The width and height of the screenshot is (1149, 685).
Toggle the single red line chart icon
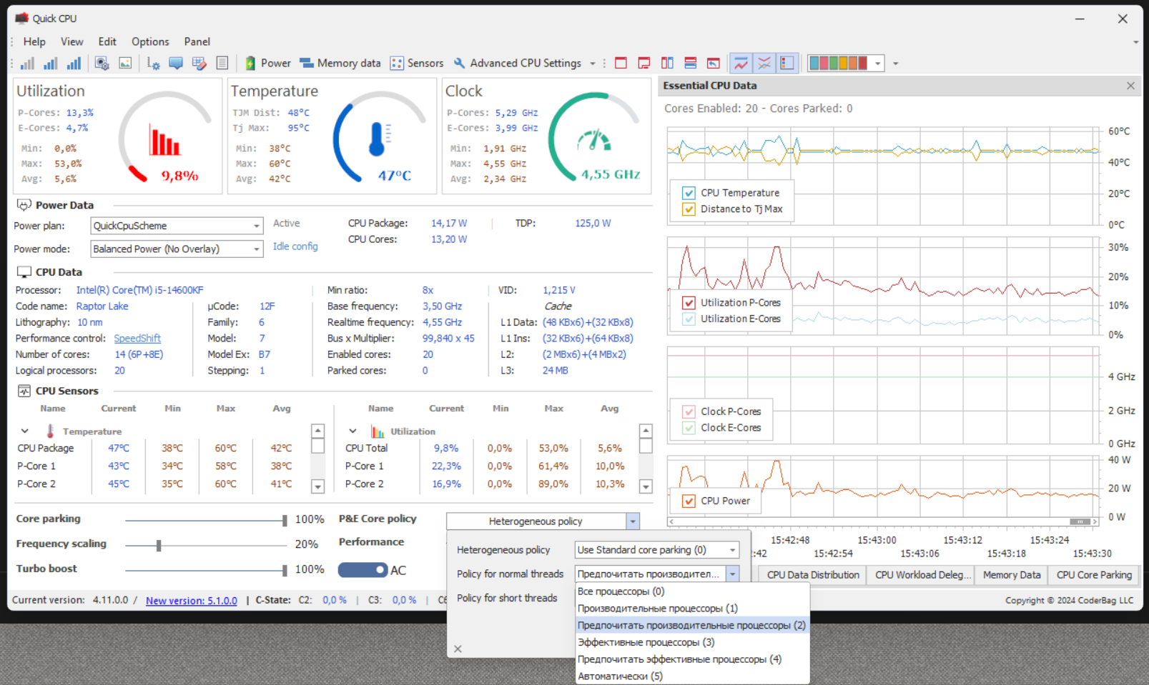point(741,64)
